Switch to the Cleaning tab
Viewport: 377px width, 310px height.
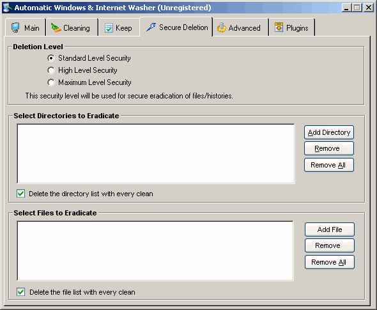pyautogui.click(x=72, y=27)
